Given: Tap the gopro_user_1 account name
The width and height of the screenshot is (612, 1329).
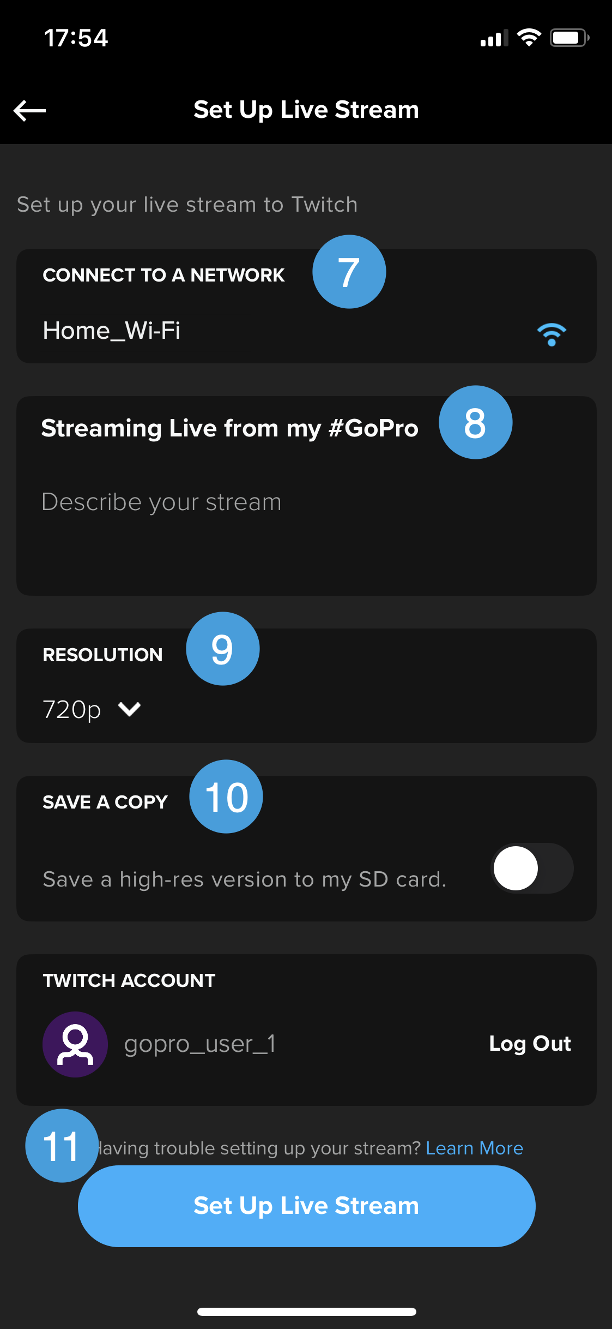Looking at the screenshot, I should 200,1044.
